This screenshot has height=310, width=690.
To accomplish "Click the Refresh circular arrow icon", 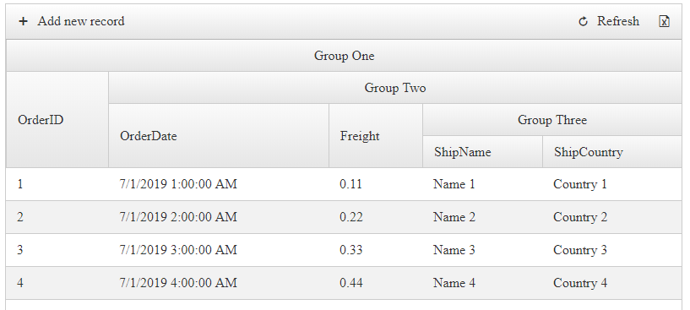I will (583, 22).
